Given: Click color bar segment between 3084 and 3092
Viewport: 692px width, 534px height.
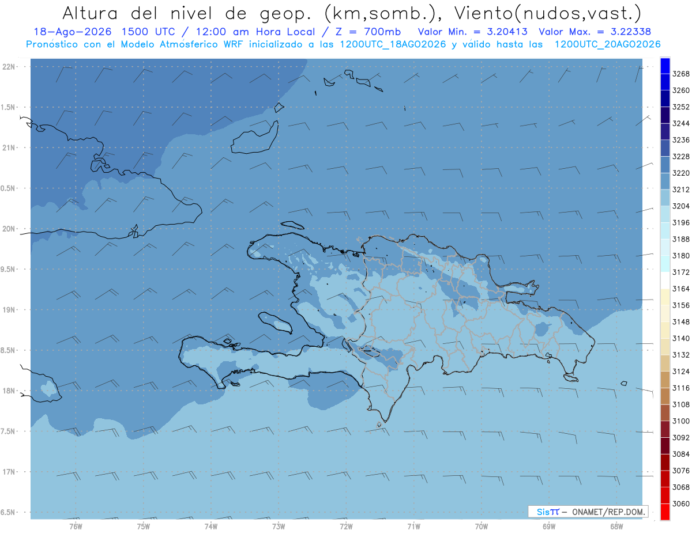Looking at the screenshot, I should coord(665,446).
